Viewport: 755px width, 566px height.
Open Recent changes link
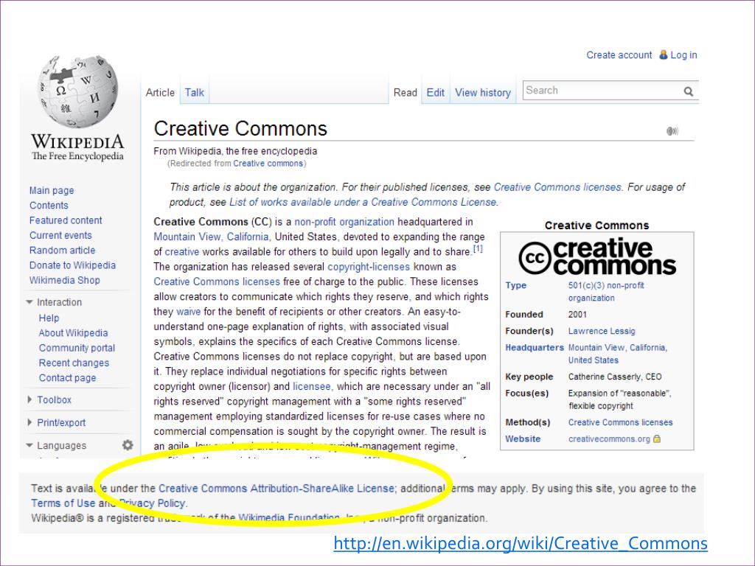(x=74, y=363)
